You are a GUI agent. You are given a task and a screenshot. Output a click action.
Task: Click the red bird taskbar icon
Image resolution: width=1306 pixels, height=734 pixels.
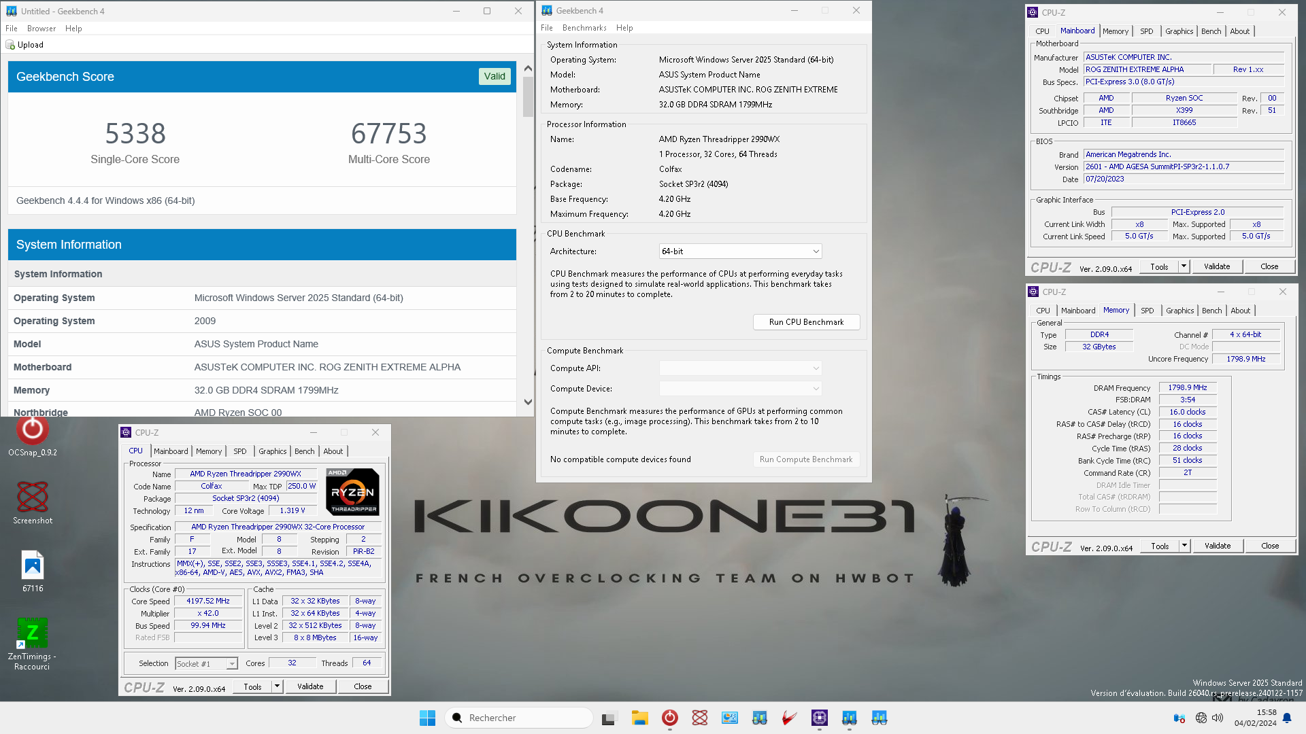[x=789, y=718]
